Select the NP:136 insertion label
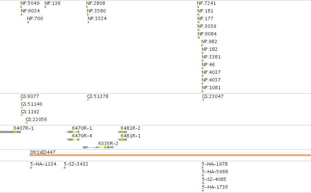Viewport: 311px width, 193px height. pyautogui.click(x=53, y=3)
